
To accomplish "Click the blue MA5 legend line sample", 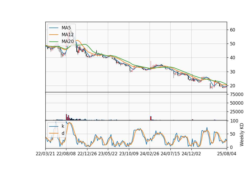I will (x=54, y=28).
